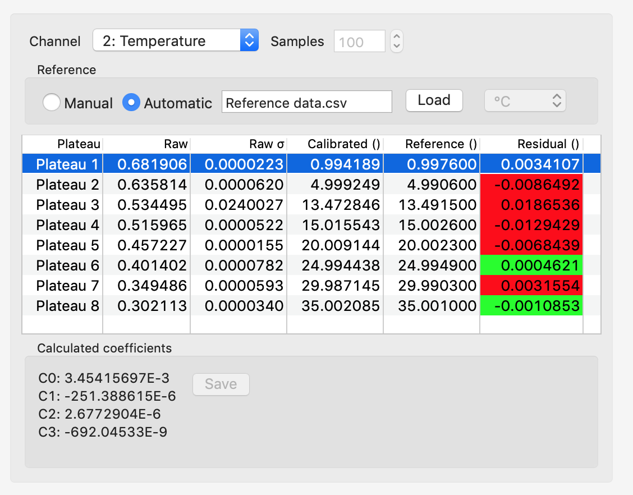This screenshot has height=495, width=633.
Task: Sort by the Plateau column header
Action: [63, 144]
